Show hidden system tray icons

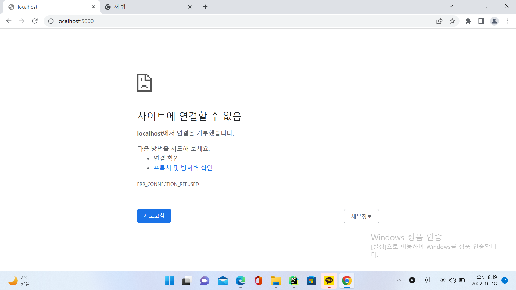pos(399,280)
